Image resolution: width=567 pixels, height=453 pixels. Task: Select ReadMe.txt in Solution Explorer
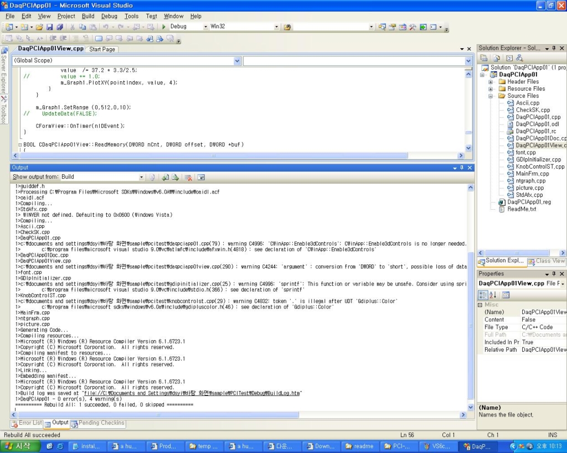tap(522, 209)
